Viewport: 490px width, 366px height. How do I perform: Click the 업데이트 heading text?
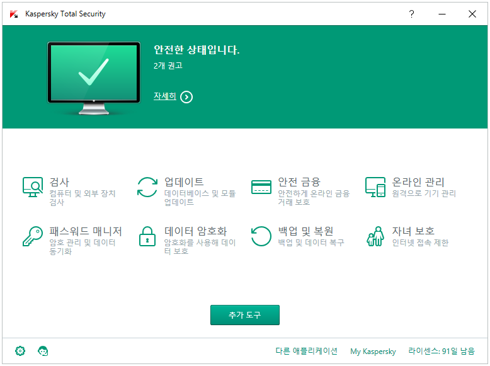tap(184, 182)
